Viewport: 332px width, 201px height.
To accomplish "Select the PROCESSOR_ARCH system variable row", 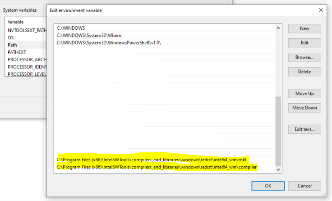I will tap(26, 59).
